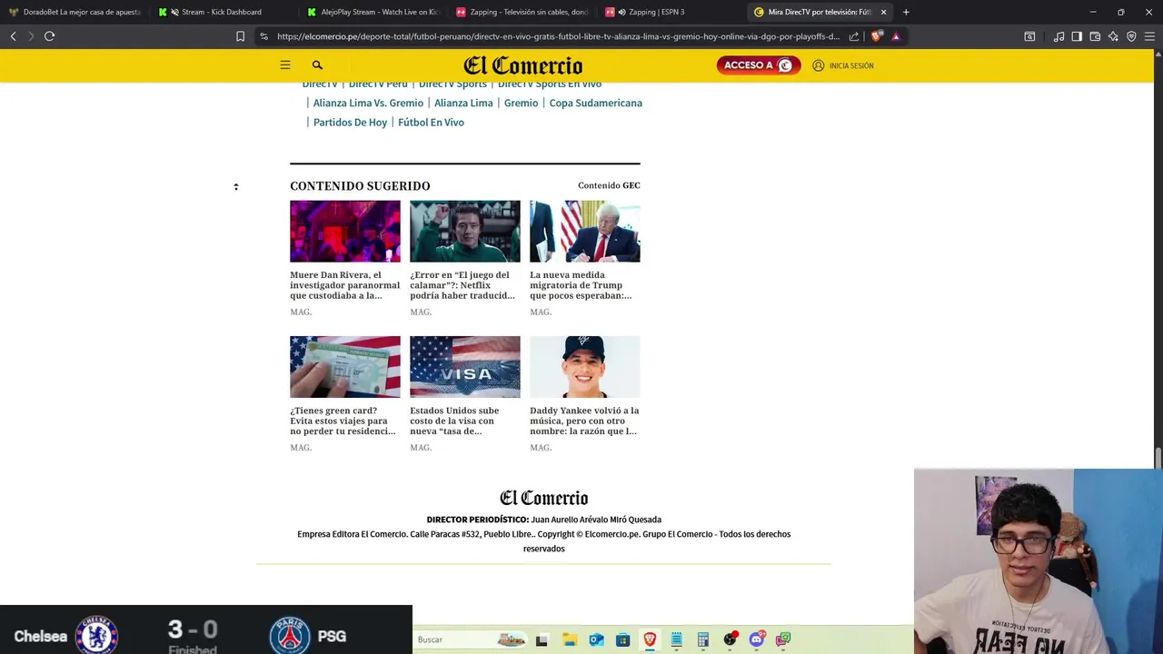Open the Partidos De Hoy tag
The image size is (1163, 654).
(350, 123)
